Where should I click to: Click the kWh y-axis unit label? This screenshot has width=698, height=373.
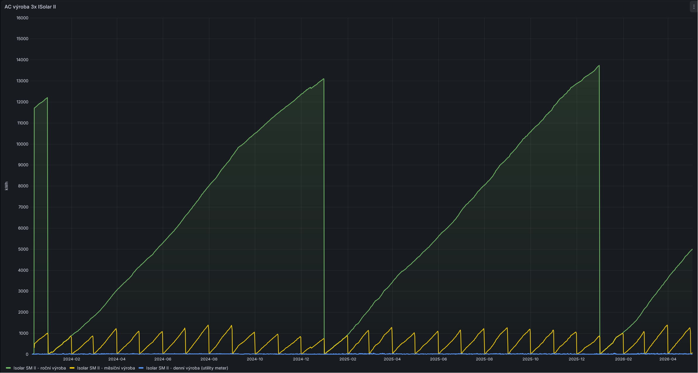click(6, 186)
